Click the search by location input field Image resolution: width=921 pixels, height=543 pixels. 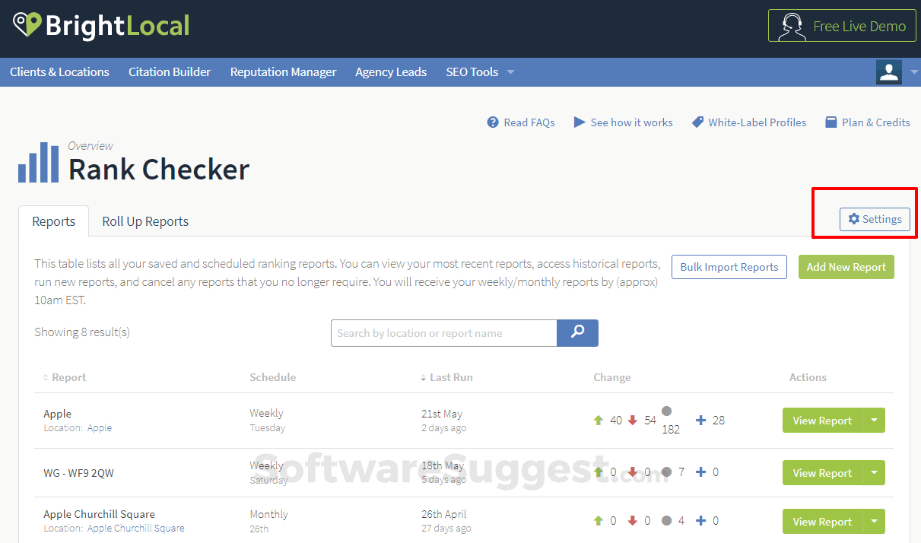coord(443,333)
